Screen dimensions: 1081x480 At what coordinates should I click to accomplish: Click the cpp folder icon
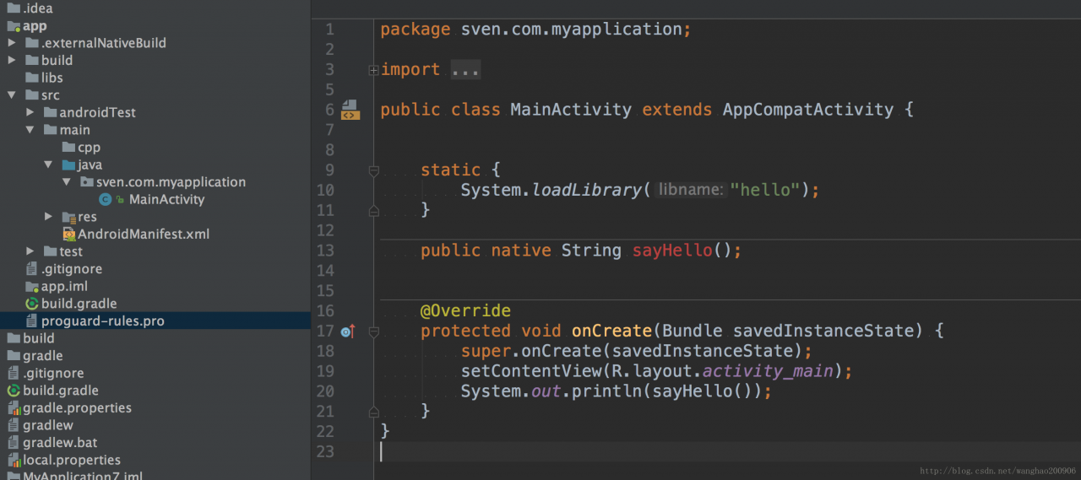tap(69, 148)
